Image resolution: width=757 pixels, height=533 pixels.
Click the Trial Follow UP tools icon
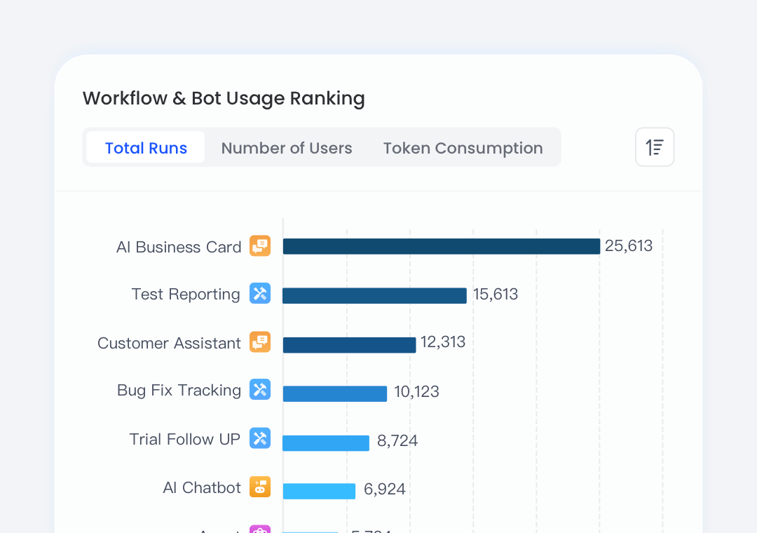coord(260,439)
